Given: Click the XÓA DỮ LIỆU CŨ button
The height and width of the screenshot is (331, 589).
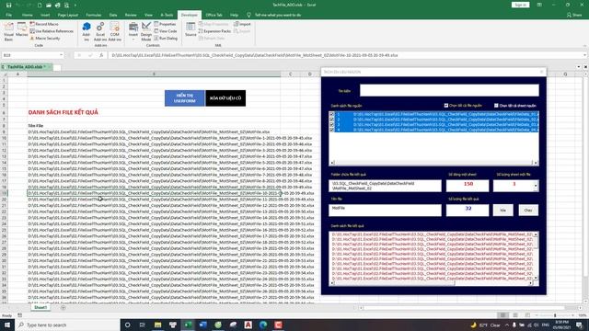Looking at the screenshot, I should coord(225,98).
